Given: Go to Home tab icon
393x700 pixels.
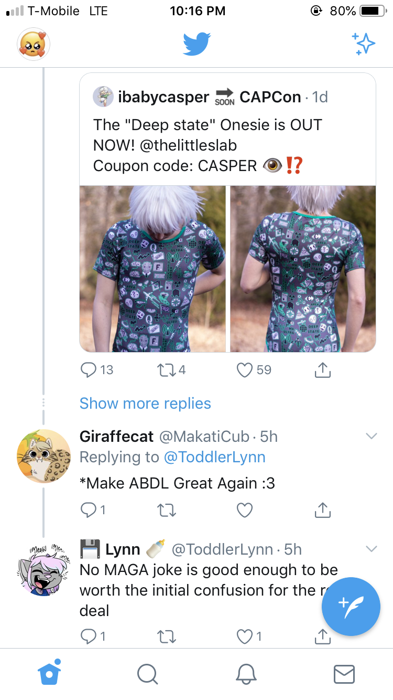Looking at the screenshot, I should point(50,673).
